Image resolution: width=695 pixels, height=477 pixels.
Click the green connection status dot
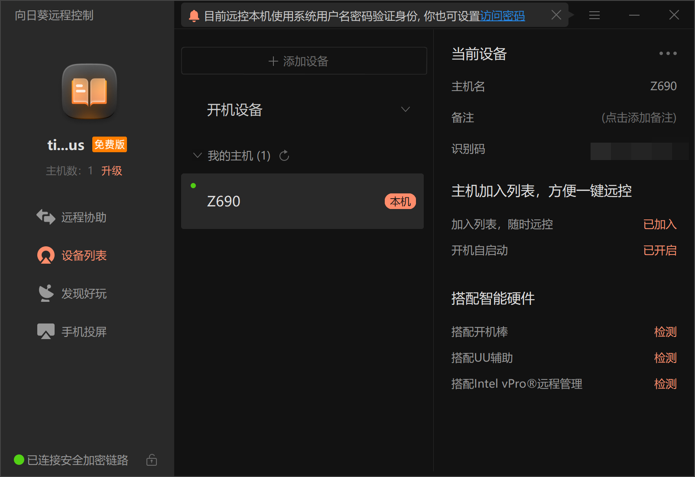click(19, 460)
